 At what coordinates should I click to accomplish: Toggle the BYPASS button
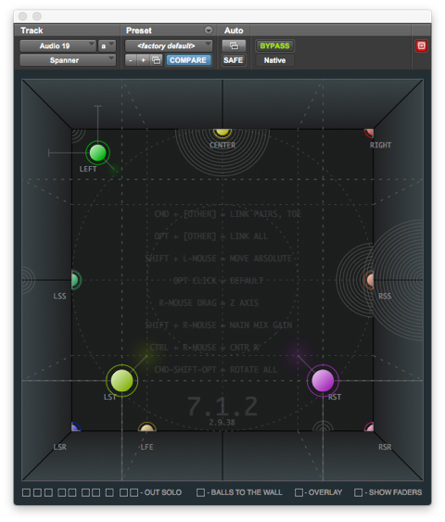coord(274,46)
